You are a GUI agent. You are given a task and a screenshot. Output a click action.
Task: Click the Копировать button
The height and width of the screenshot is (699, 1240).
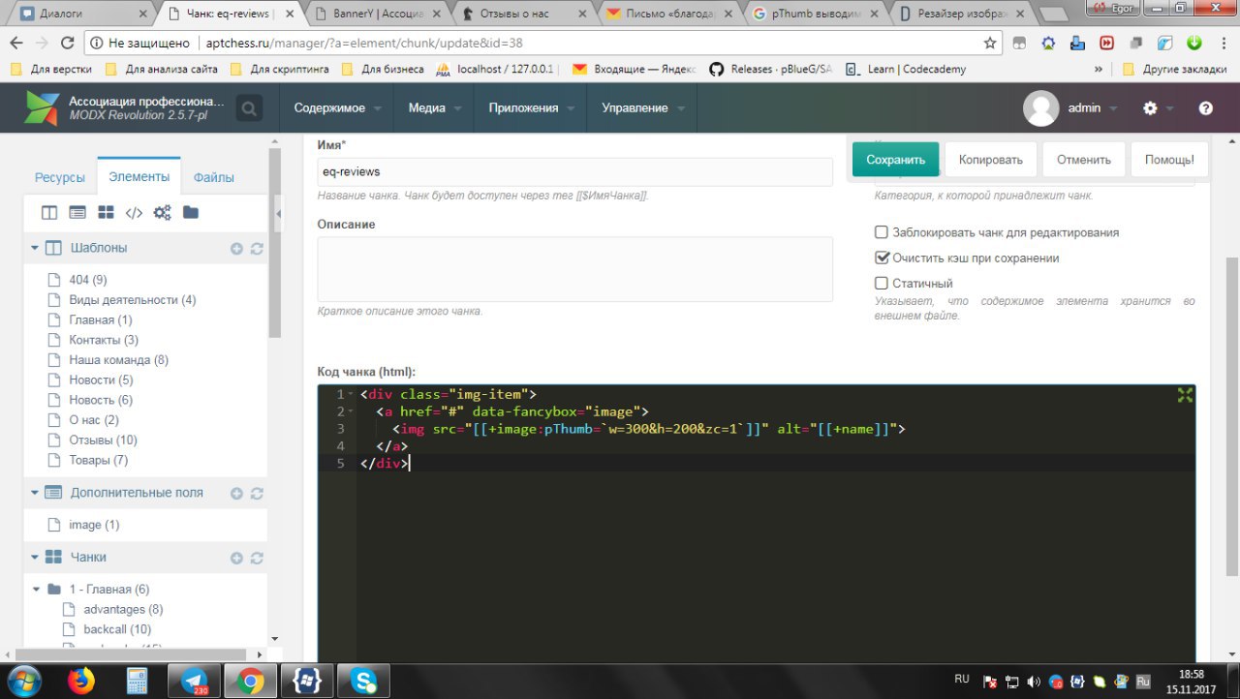pos(991,160)
